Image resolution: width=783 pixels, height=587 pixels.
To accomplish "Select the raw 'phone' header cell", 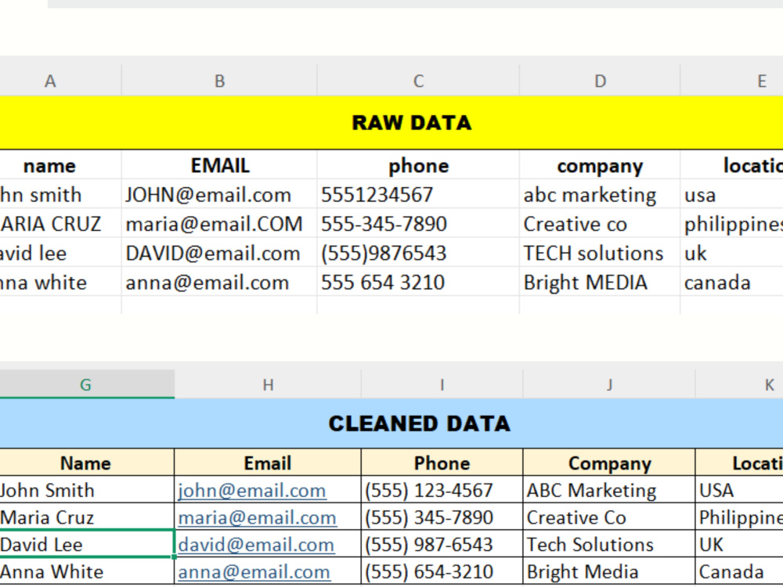I will coord(418,165).
